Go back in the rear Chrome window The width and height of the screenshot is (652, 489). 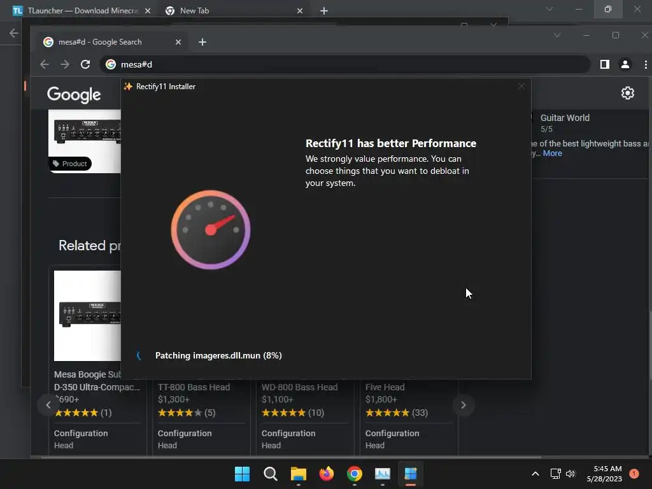click(14, 33)
